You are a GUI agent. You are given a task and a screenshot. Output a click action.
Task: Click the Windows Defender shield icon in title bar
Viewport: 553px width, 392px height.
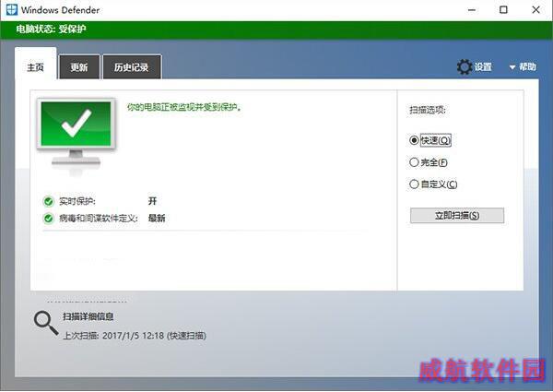click(11, 9)
